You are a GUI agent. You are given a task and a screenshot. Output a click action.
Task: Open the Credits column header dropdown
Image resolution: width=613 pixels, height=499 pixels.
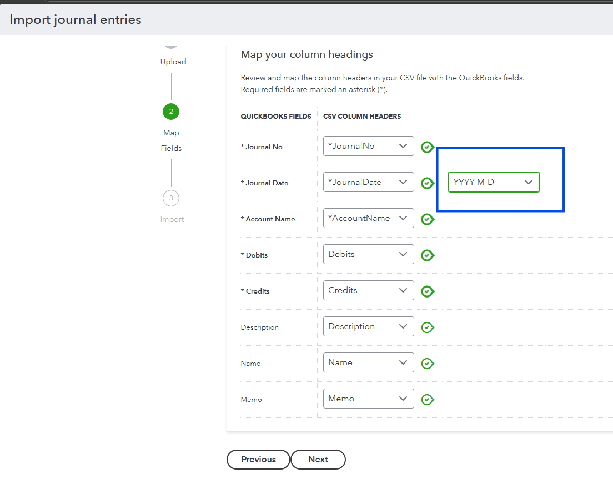point(368,290)
